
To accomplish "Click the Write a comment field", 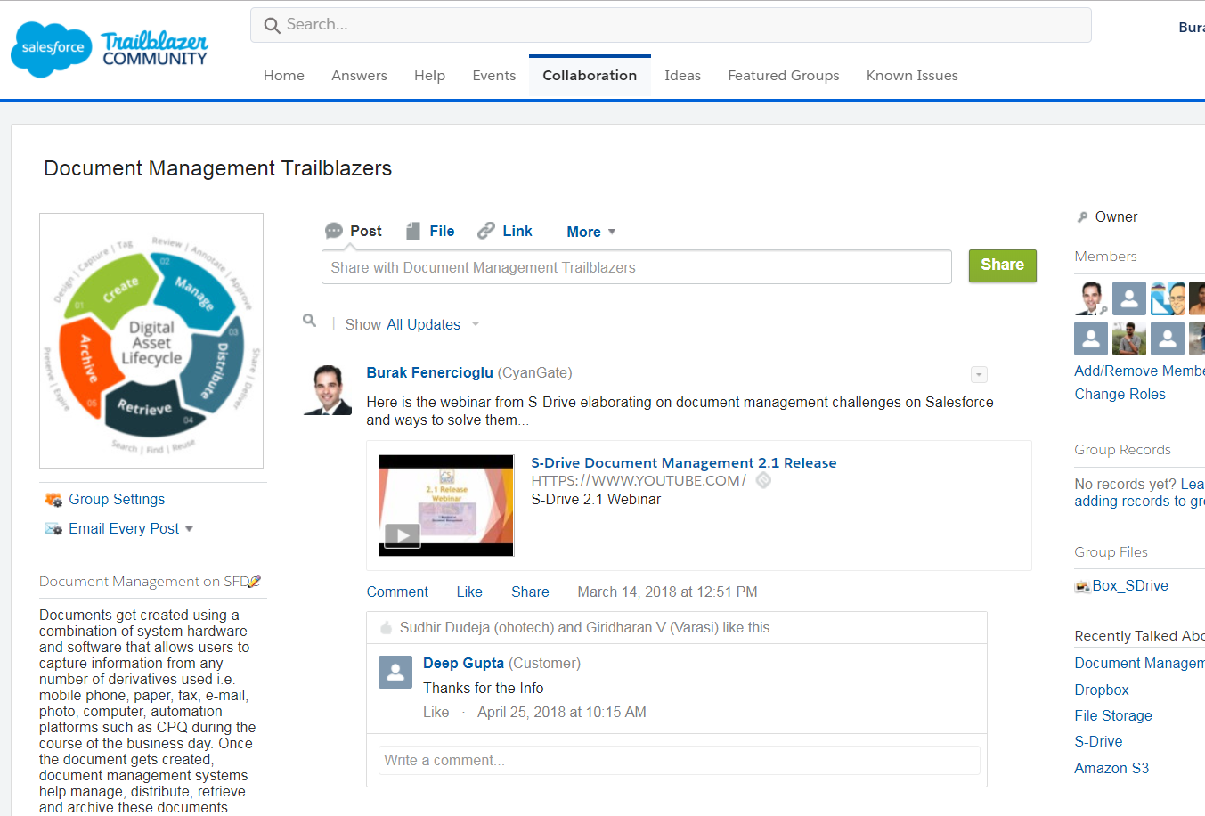I will coord(680,761).
